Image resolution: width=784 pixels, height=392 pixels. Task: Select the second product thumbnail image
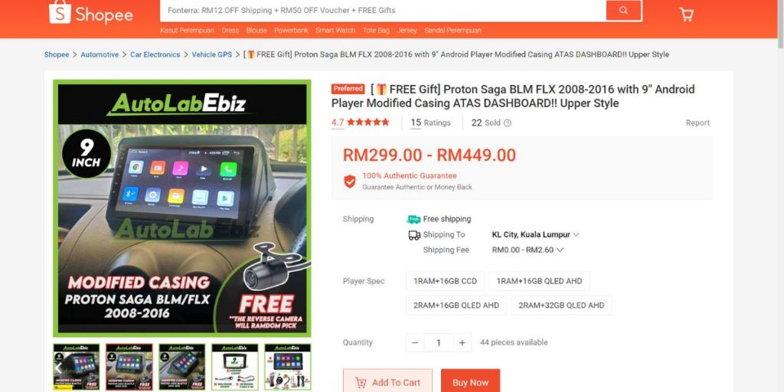coord(129,367)
